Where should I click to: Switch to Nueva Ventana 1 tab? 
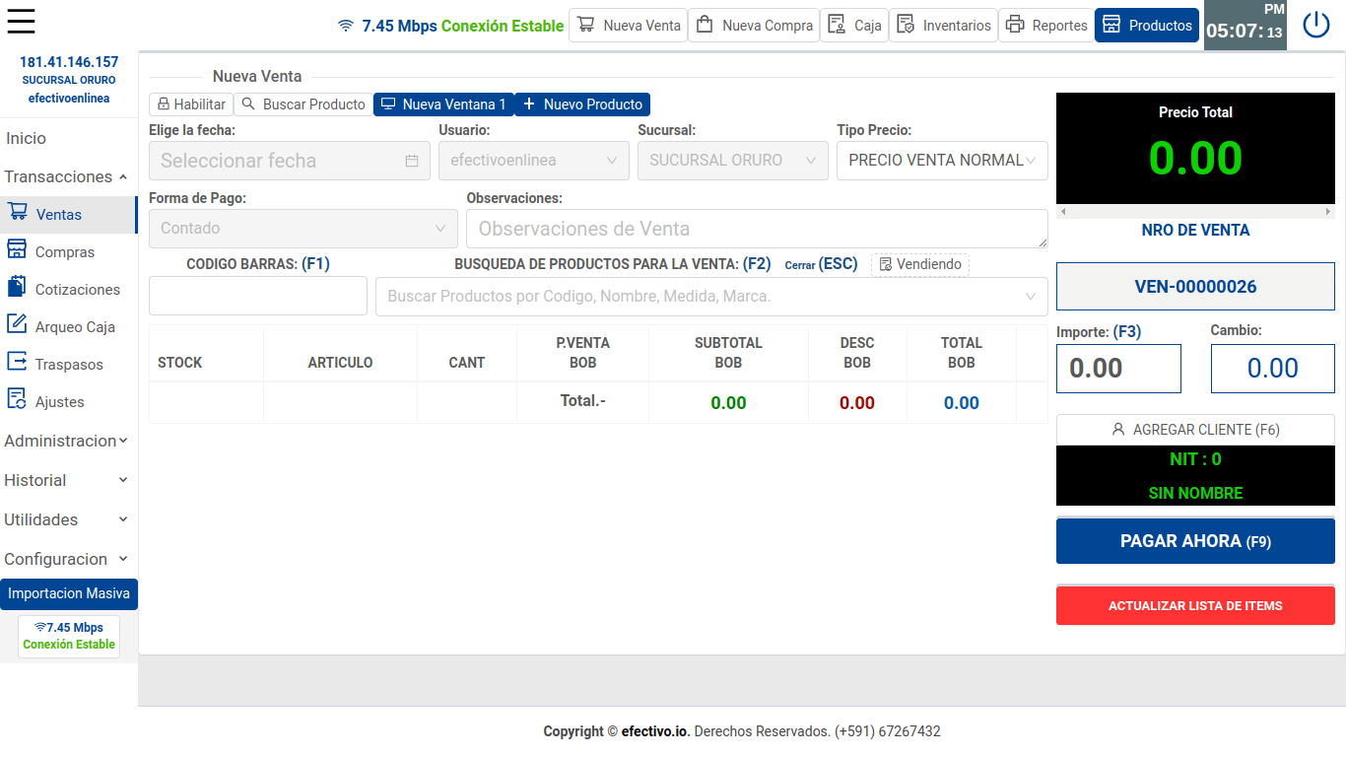(443, 104)
